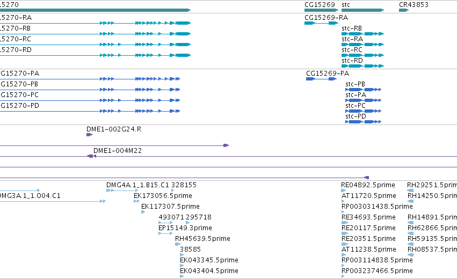
Task: Click RP003237466.5prime EST label
Action: (x=377, y=271)
